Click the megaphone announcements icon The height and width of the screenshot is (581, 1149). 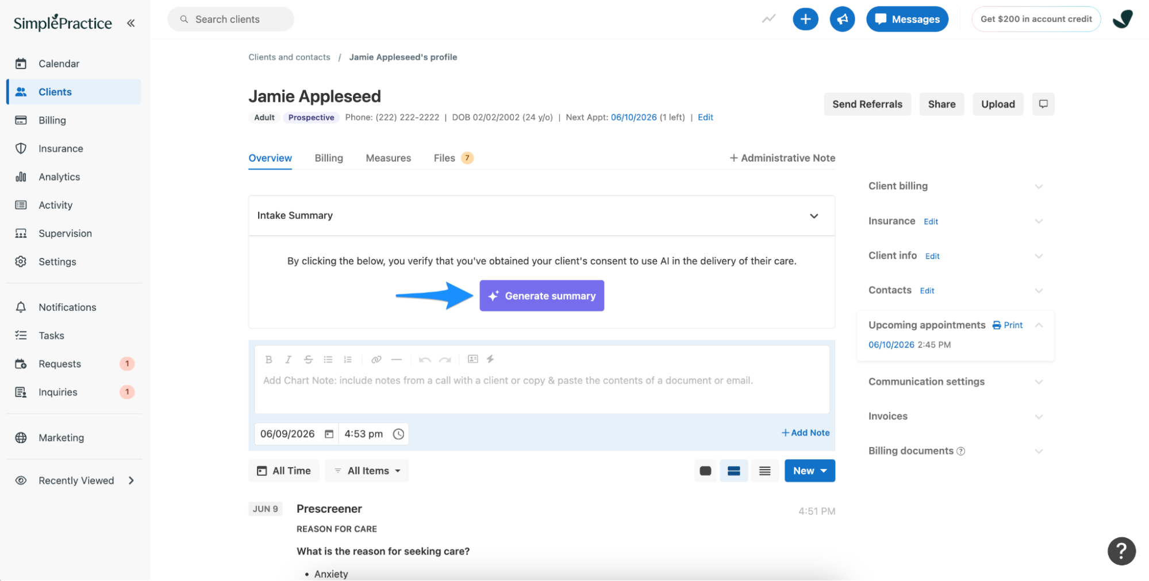click(842, 19)
